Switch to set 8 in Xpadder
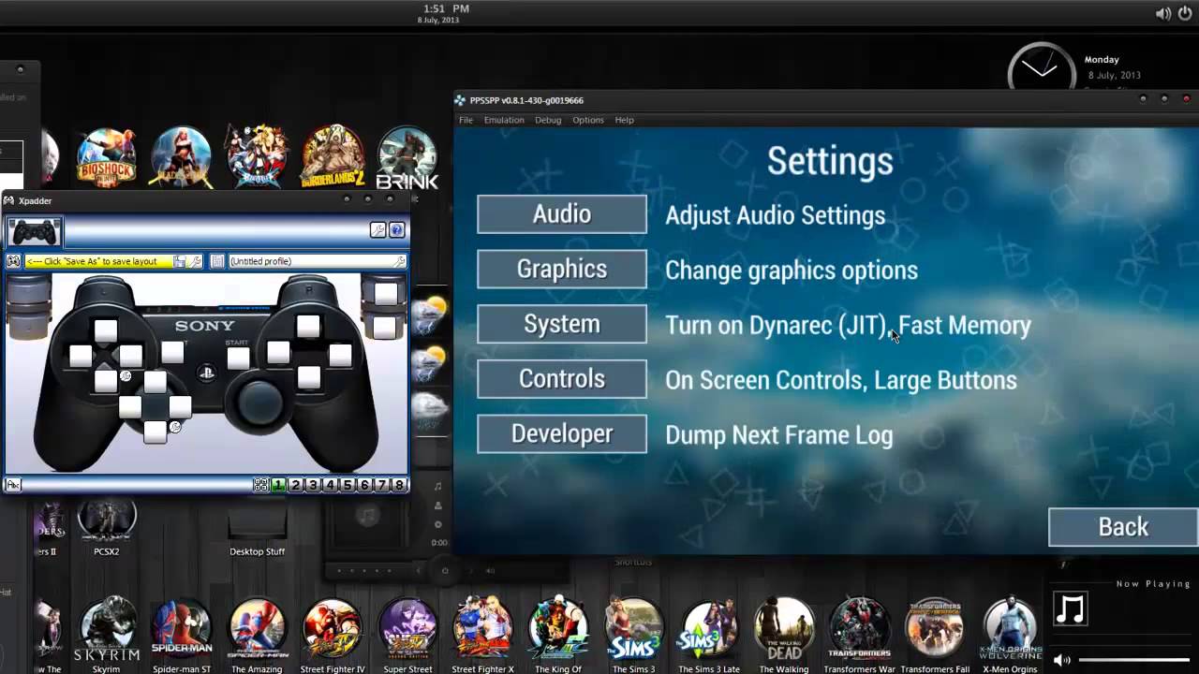Screen dimensions: 1199x674 pos(399,485)
